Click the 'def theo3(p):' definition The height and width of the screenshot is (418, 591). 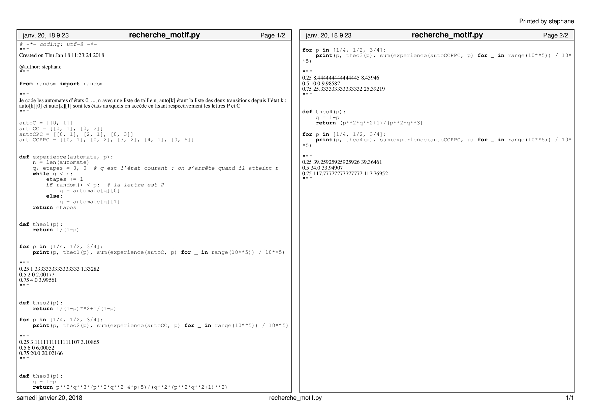coord(41,376)
